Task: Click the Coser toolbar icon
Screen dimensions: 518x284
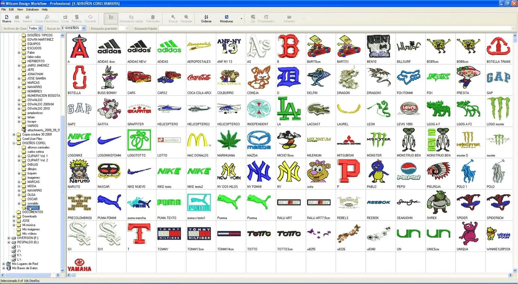Action: point(65,19)
